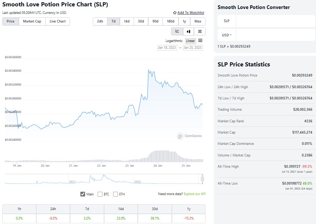Edit the start date Jan 18, 2023
This screenshot has height=224, width=316.
coord(167,48)
